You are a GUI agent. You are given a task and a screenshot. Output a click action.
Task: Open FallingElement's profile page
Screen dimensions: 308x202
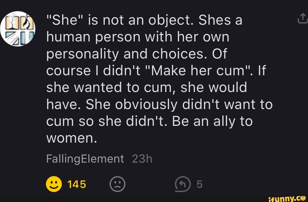pos(85,158)
